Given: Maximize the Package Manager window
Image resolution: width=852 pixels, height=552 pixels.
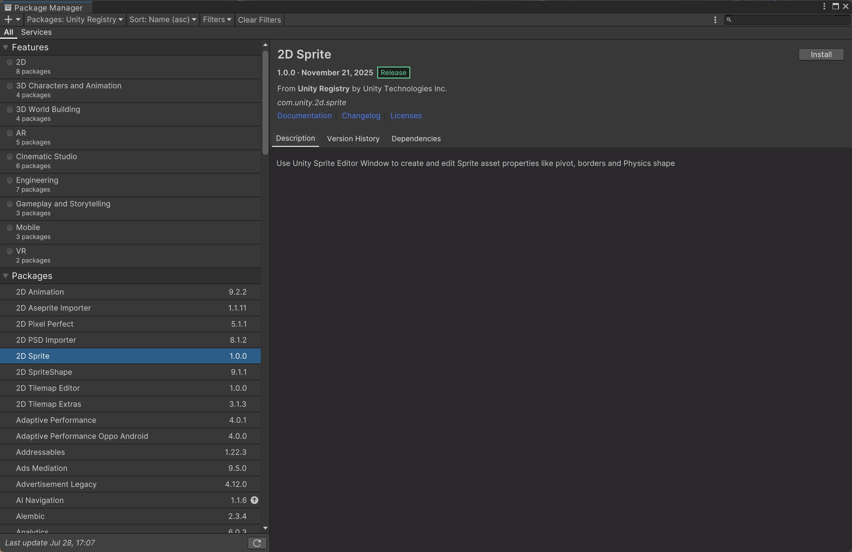Looking at the screenshot, I should [835, 6].
